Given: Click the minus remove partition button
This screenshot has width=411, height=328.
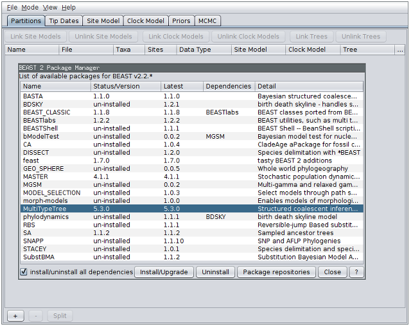Looking at the screenshot, I should click(36, 316).
